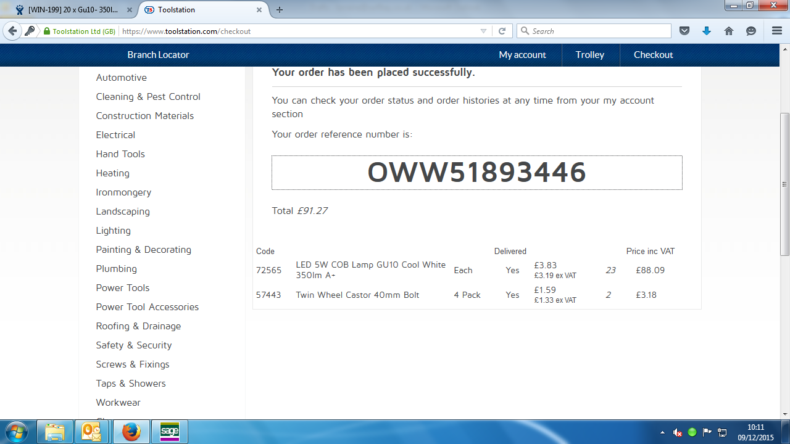
Task: Open the Hello chat smiley icon
Action: [751, 31]
